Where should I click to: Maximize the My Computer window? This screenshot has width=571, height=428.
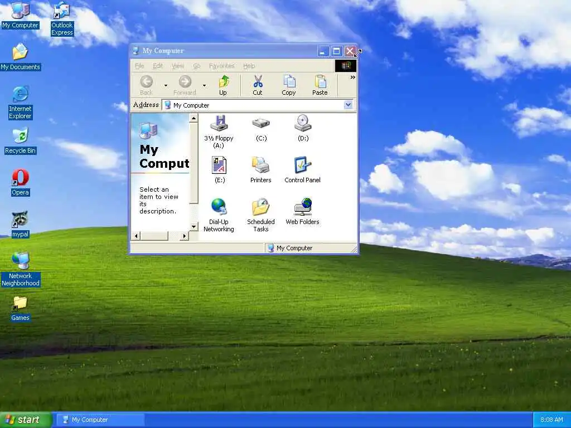[x=336, y=51]
